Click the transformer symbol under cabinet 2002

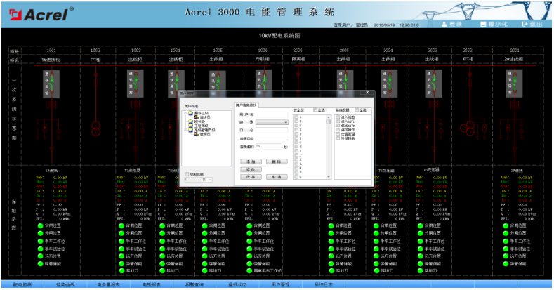pyautogui.click(x=467, y=127)
